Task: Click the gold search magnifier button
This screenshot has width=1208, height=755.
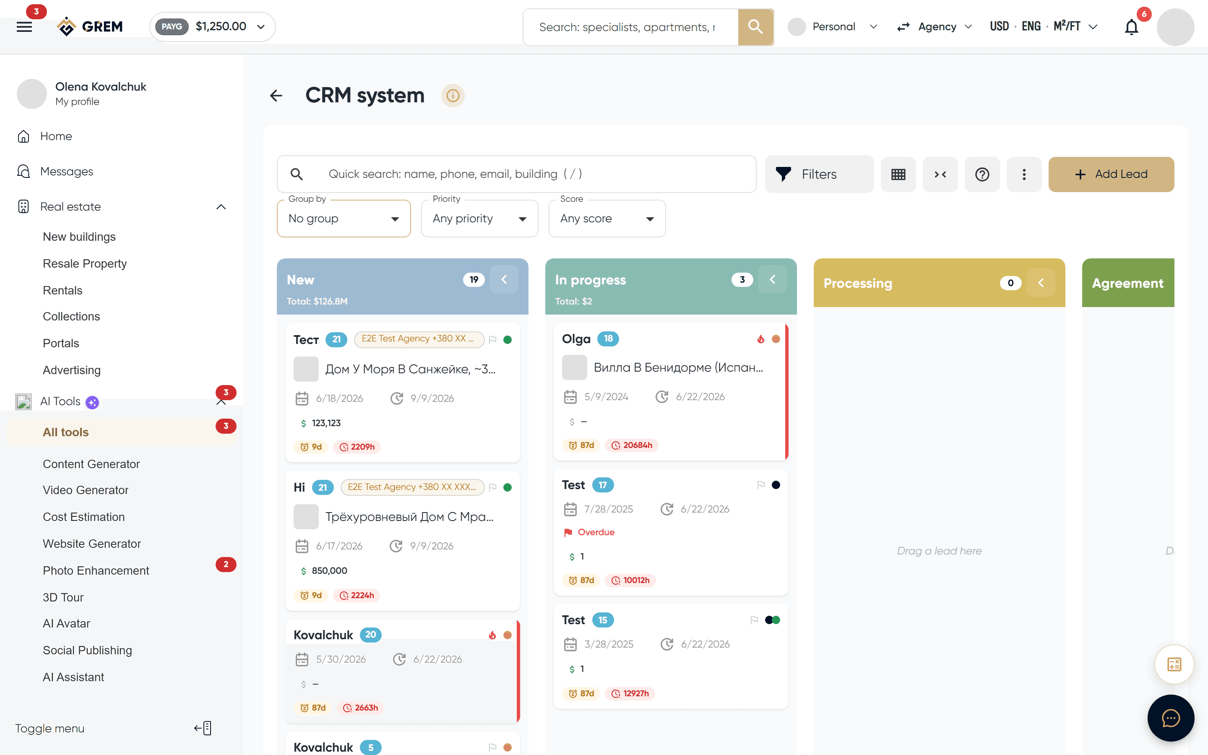Action: coord(755,27)
